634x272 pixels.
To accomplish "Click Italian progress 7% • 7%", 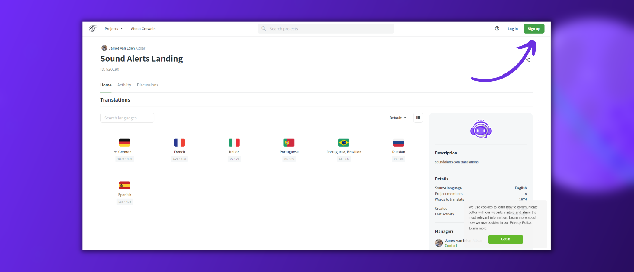I will click(x=234, y=159).
